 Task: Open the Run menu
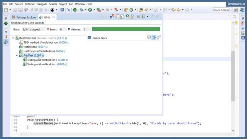[x=71, y=4]
